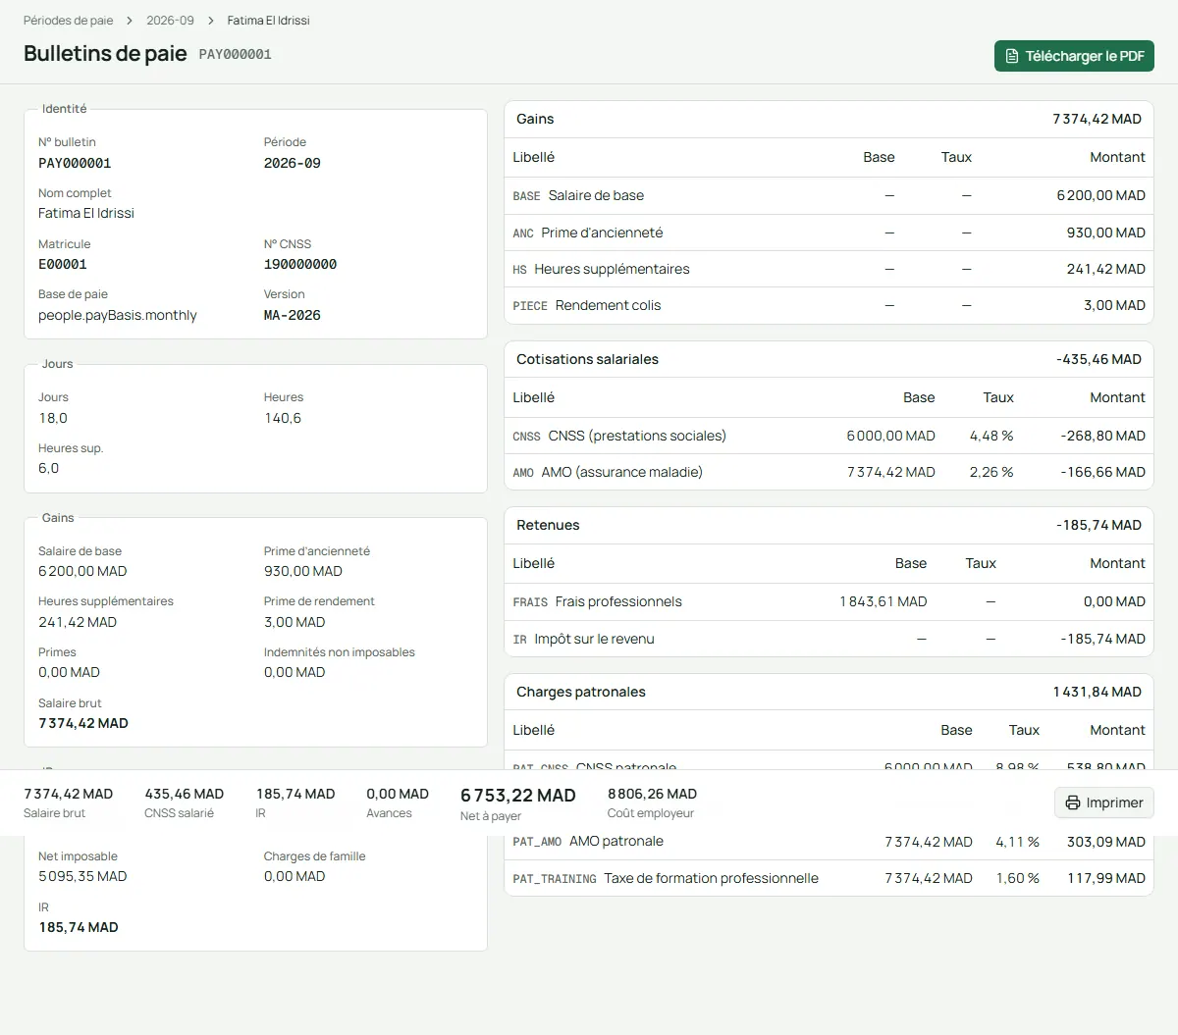The width and height of the screenshot is (1178, 1035).
Task: Select the Frais professionnels retenue row
Action: tap(829, 601)
